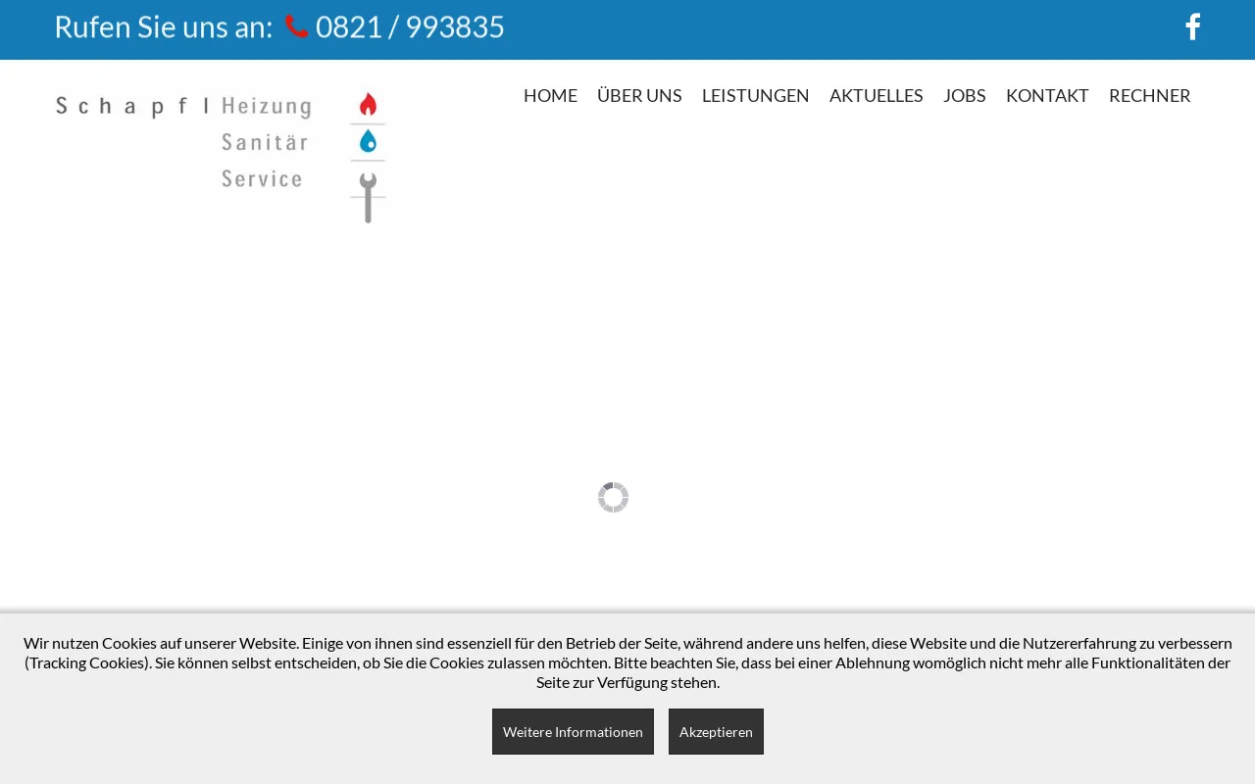Click the phone number 0821 / 993835
1255x784 pixels.
(x=410, y=26)
